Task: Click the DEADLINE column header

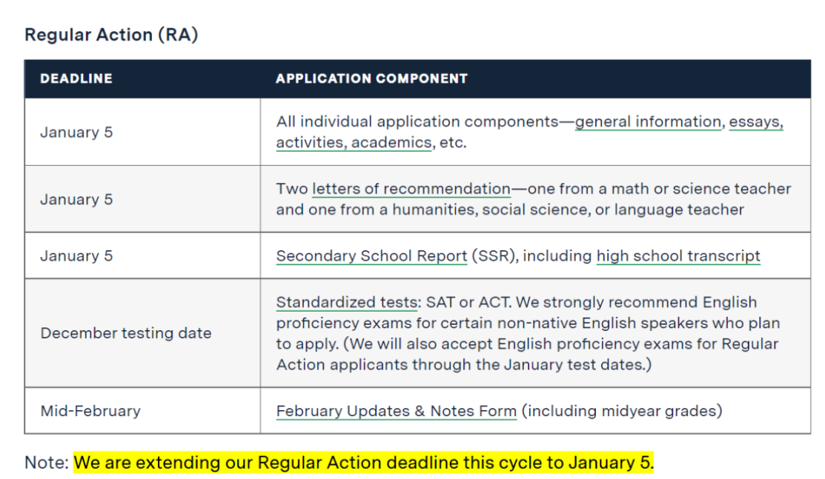Action: pos(76,78)
